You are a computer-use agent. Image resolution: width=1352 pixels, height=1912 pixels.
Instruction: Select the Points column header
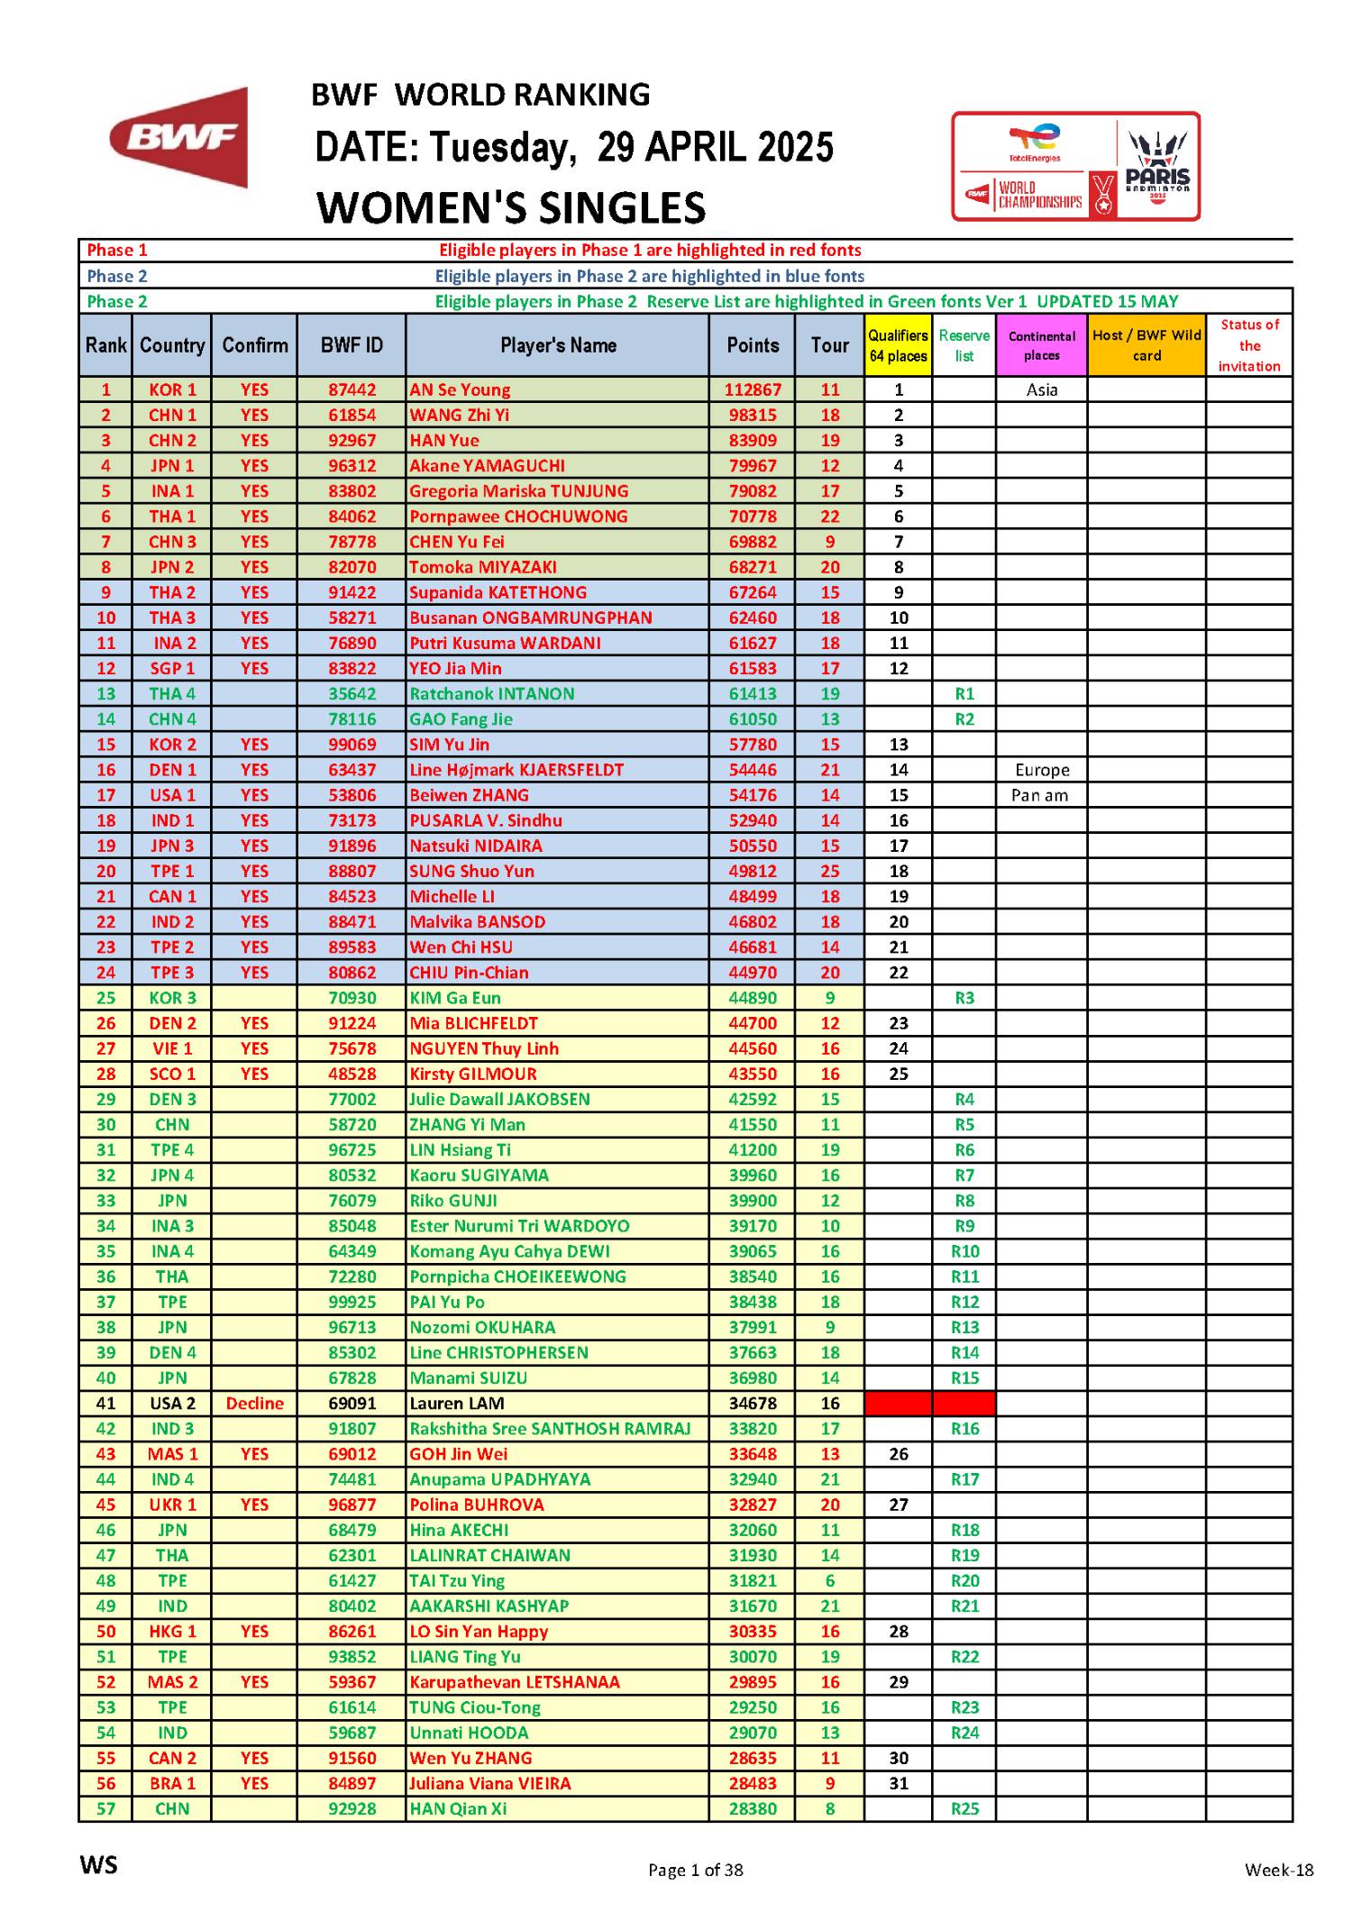[x=753, y=345]
